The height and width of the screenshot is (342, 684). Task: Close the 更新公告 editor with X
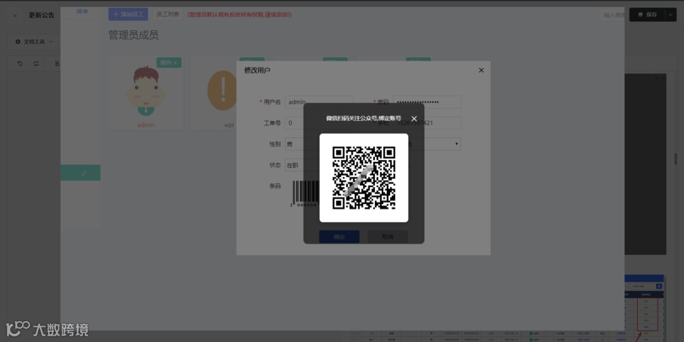[15, 15]
